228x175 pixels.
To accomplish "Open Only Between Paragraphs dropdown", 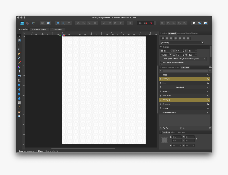I will pos(192,59).
